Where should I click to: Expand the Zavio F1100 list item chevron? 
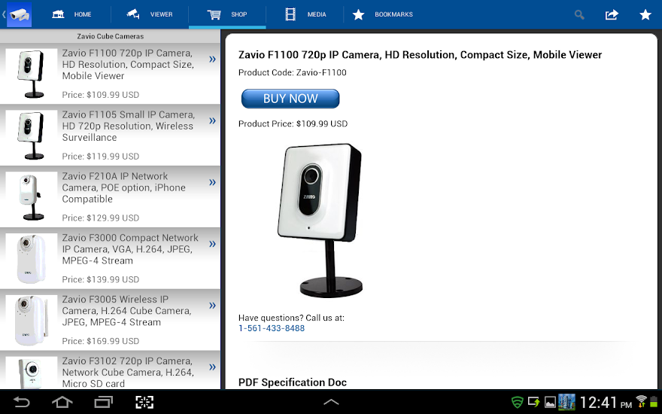click(x=212, y=59)
